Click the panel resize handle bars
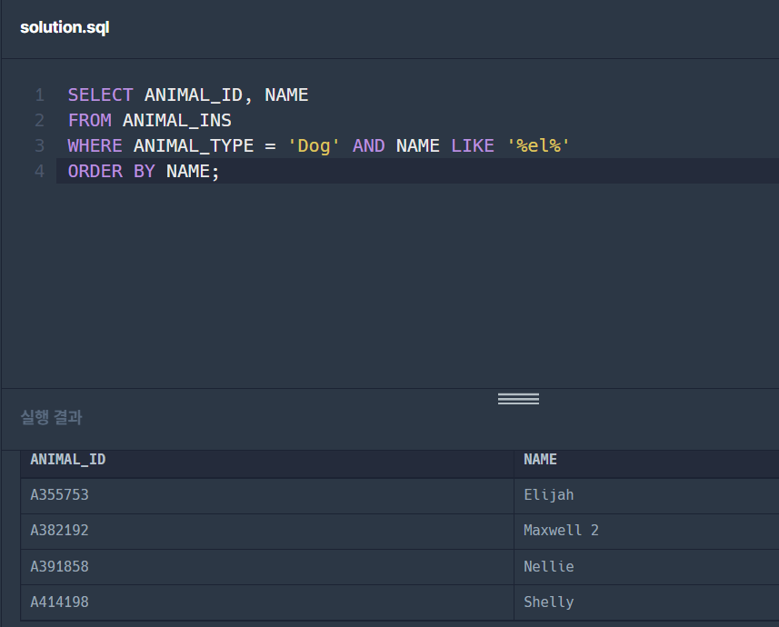The height and width of the screenshot is (627, 779). click(518, 398)
